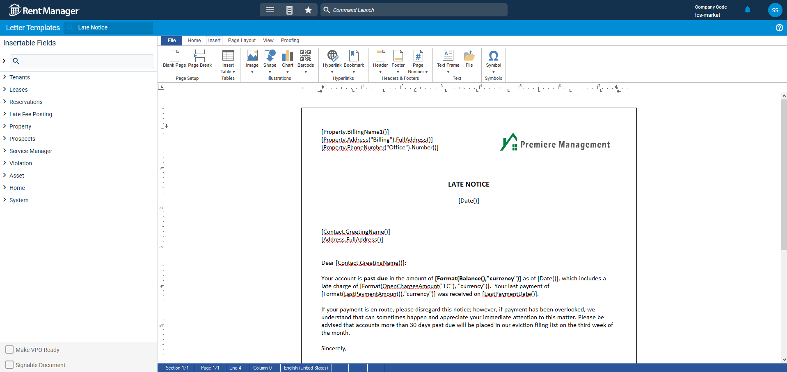Open the Symbol inserter

[494, 59]
